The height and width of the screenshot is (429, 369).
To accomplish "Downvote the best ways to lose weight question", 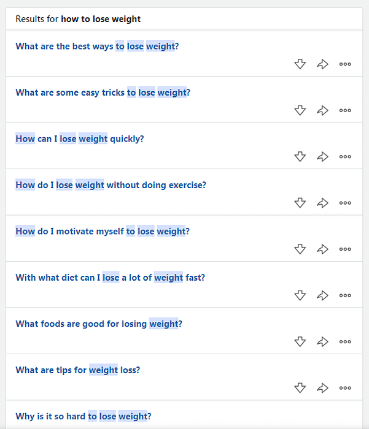I will pos(300,64).
